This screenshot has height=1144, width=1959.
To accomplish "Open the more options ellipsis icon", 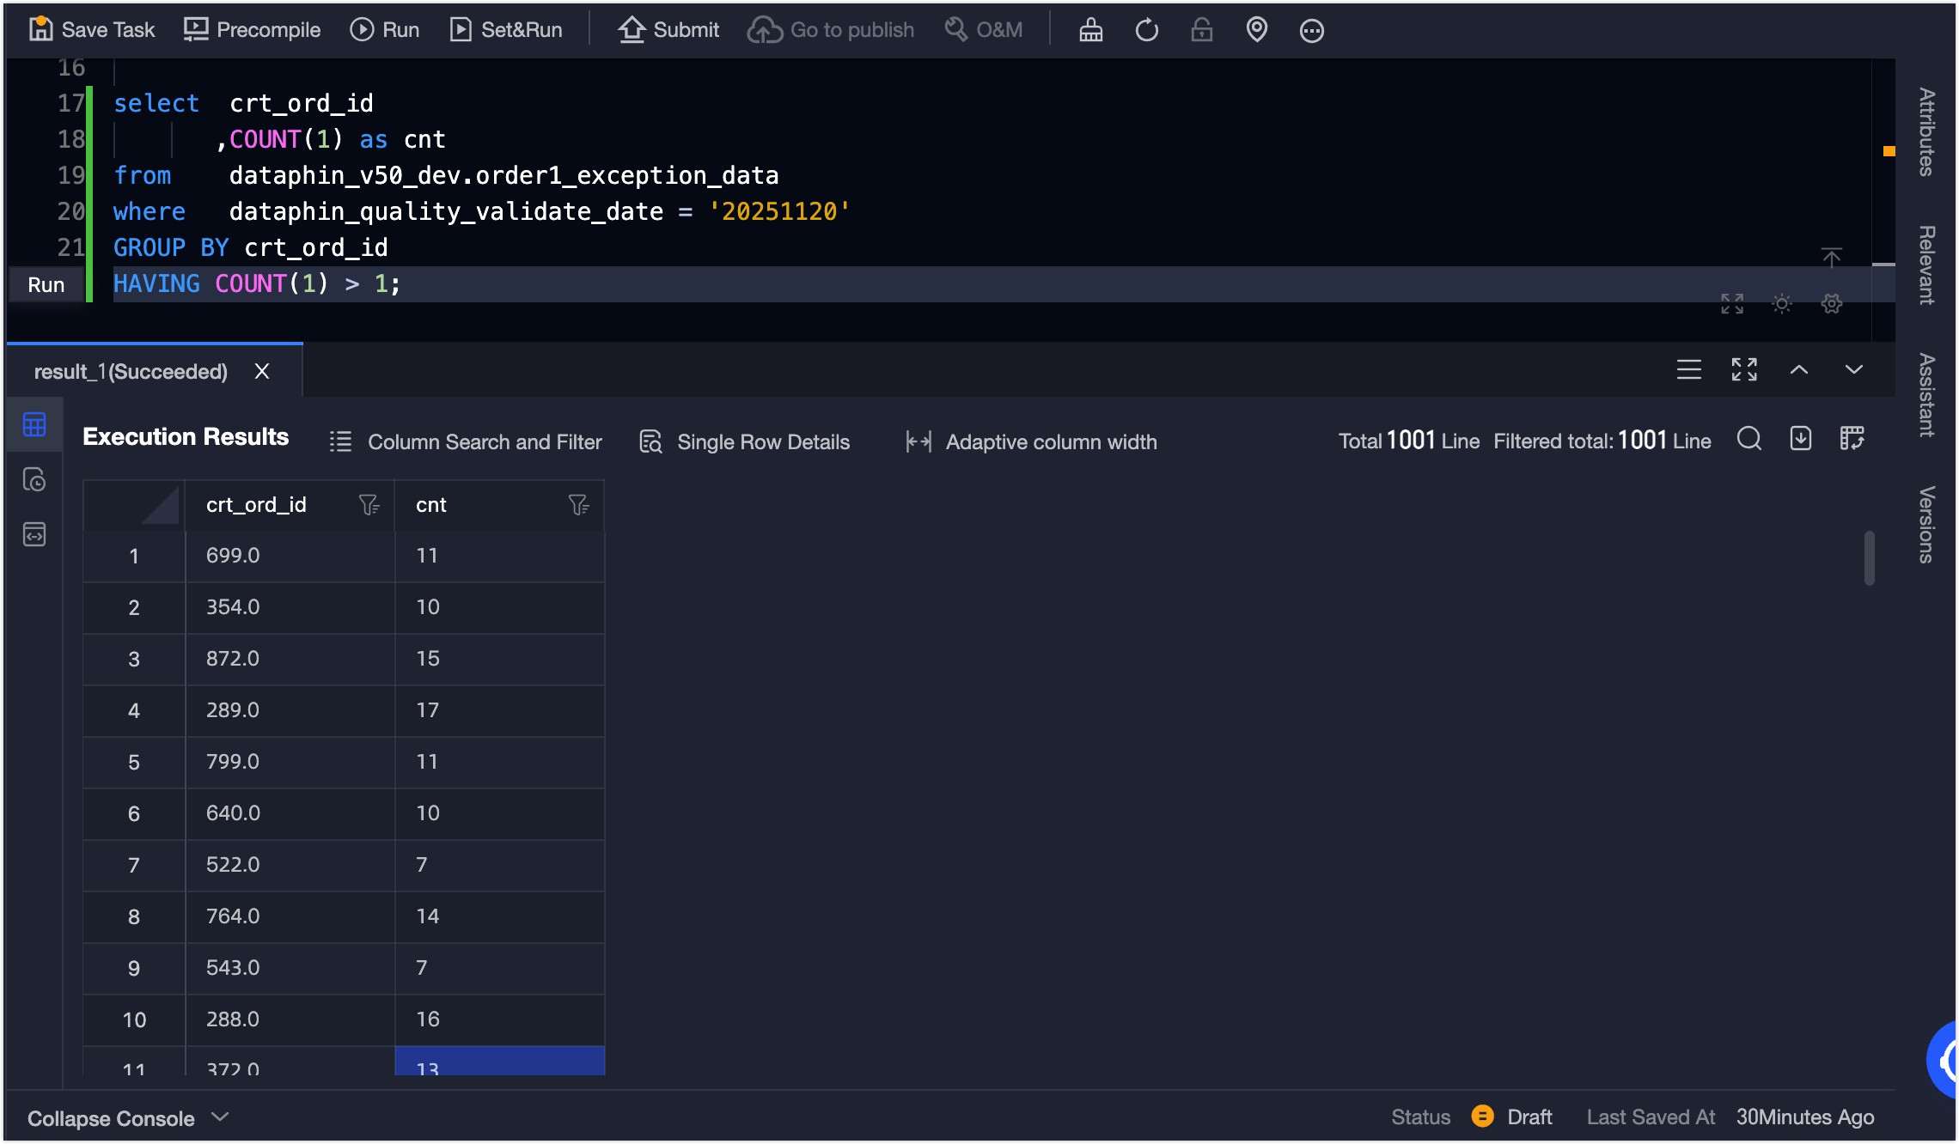I will click(1312, 30).
